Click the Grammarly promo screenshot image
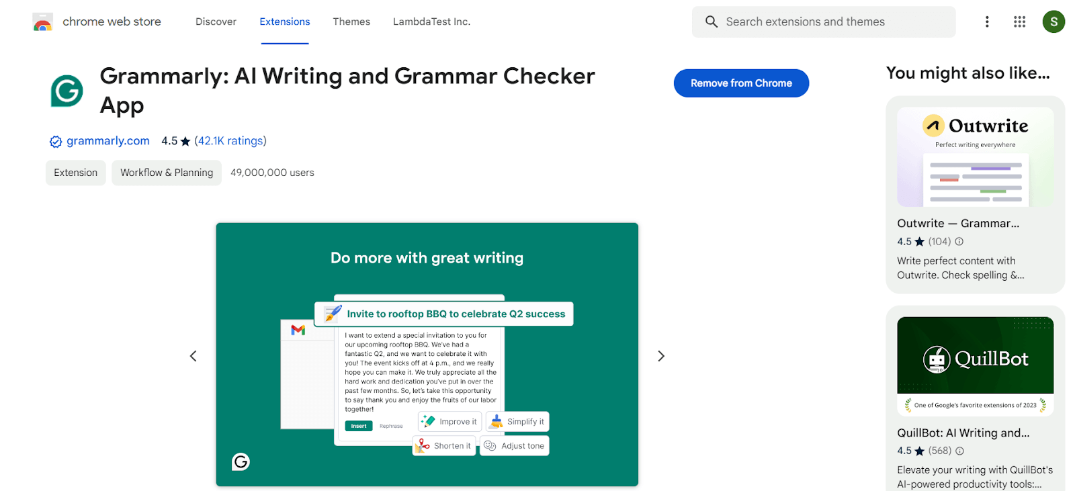The width and height of the screenshot is (1075, 491). point(427,354)
